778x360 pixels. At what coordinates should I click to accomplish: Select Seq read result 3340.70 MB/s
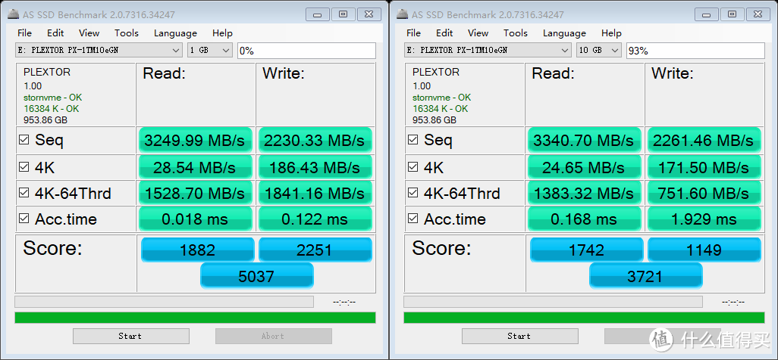coord(584,141)
